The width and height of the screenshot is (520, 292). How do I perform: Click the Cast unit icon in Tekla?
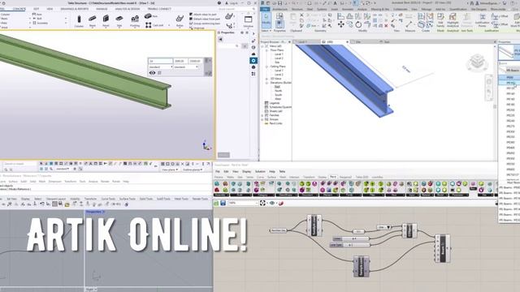[148, 25]
